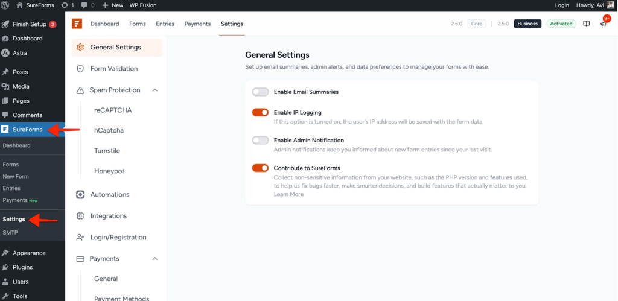
Task: Click the Activated status badge
Action: click(561, 24)
